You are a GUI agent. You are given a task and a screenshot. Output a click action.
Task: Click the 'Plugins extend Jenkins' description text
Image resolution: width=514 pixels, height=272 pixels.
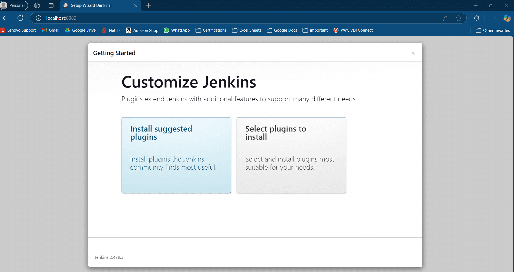coord(239,99)
